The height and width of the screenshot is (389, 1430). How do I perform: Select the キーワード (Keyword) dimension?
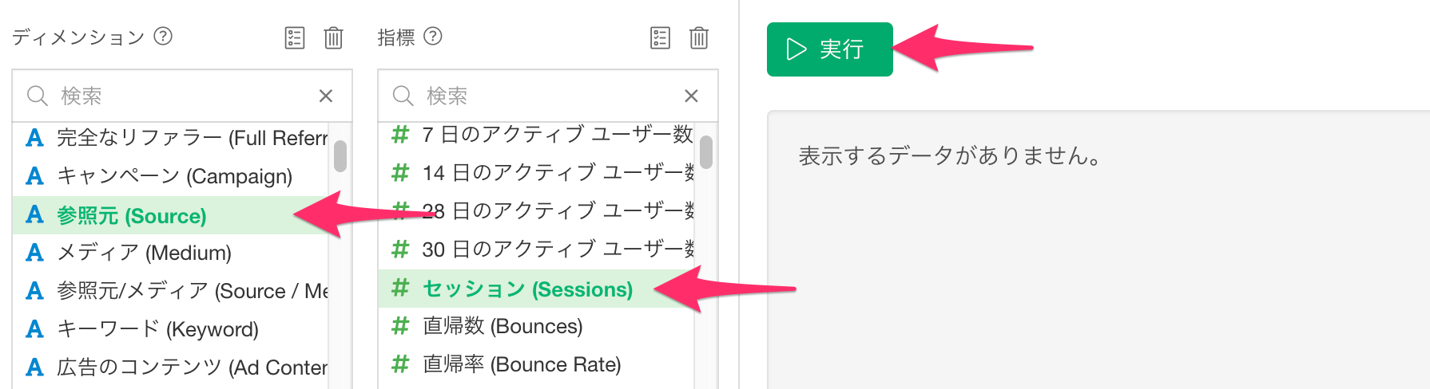tap(170, 329)
